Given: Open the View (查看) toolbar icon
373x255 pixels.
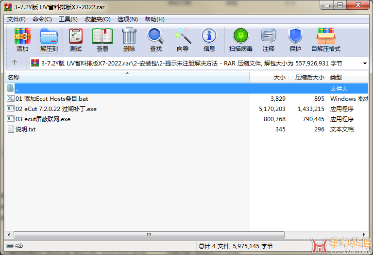Looking at the screenshot, I should [102, 40].
